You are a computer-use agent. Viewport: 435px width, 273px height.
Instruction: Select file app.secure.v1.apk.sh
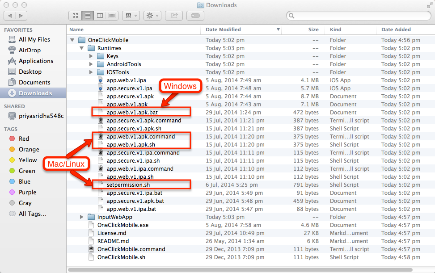[x=134, y=128]
